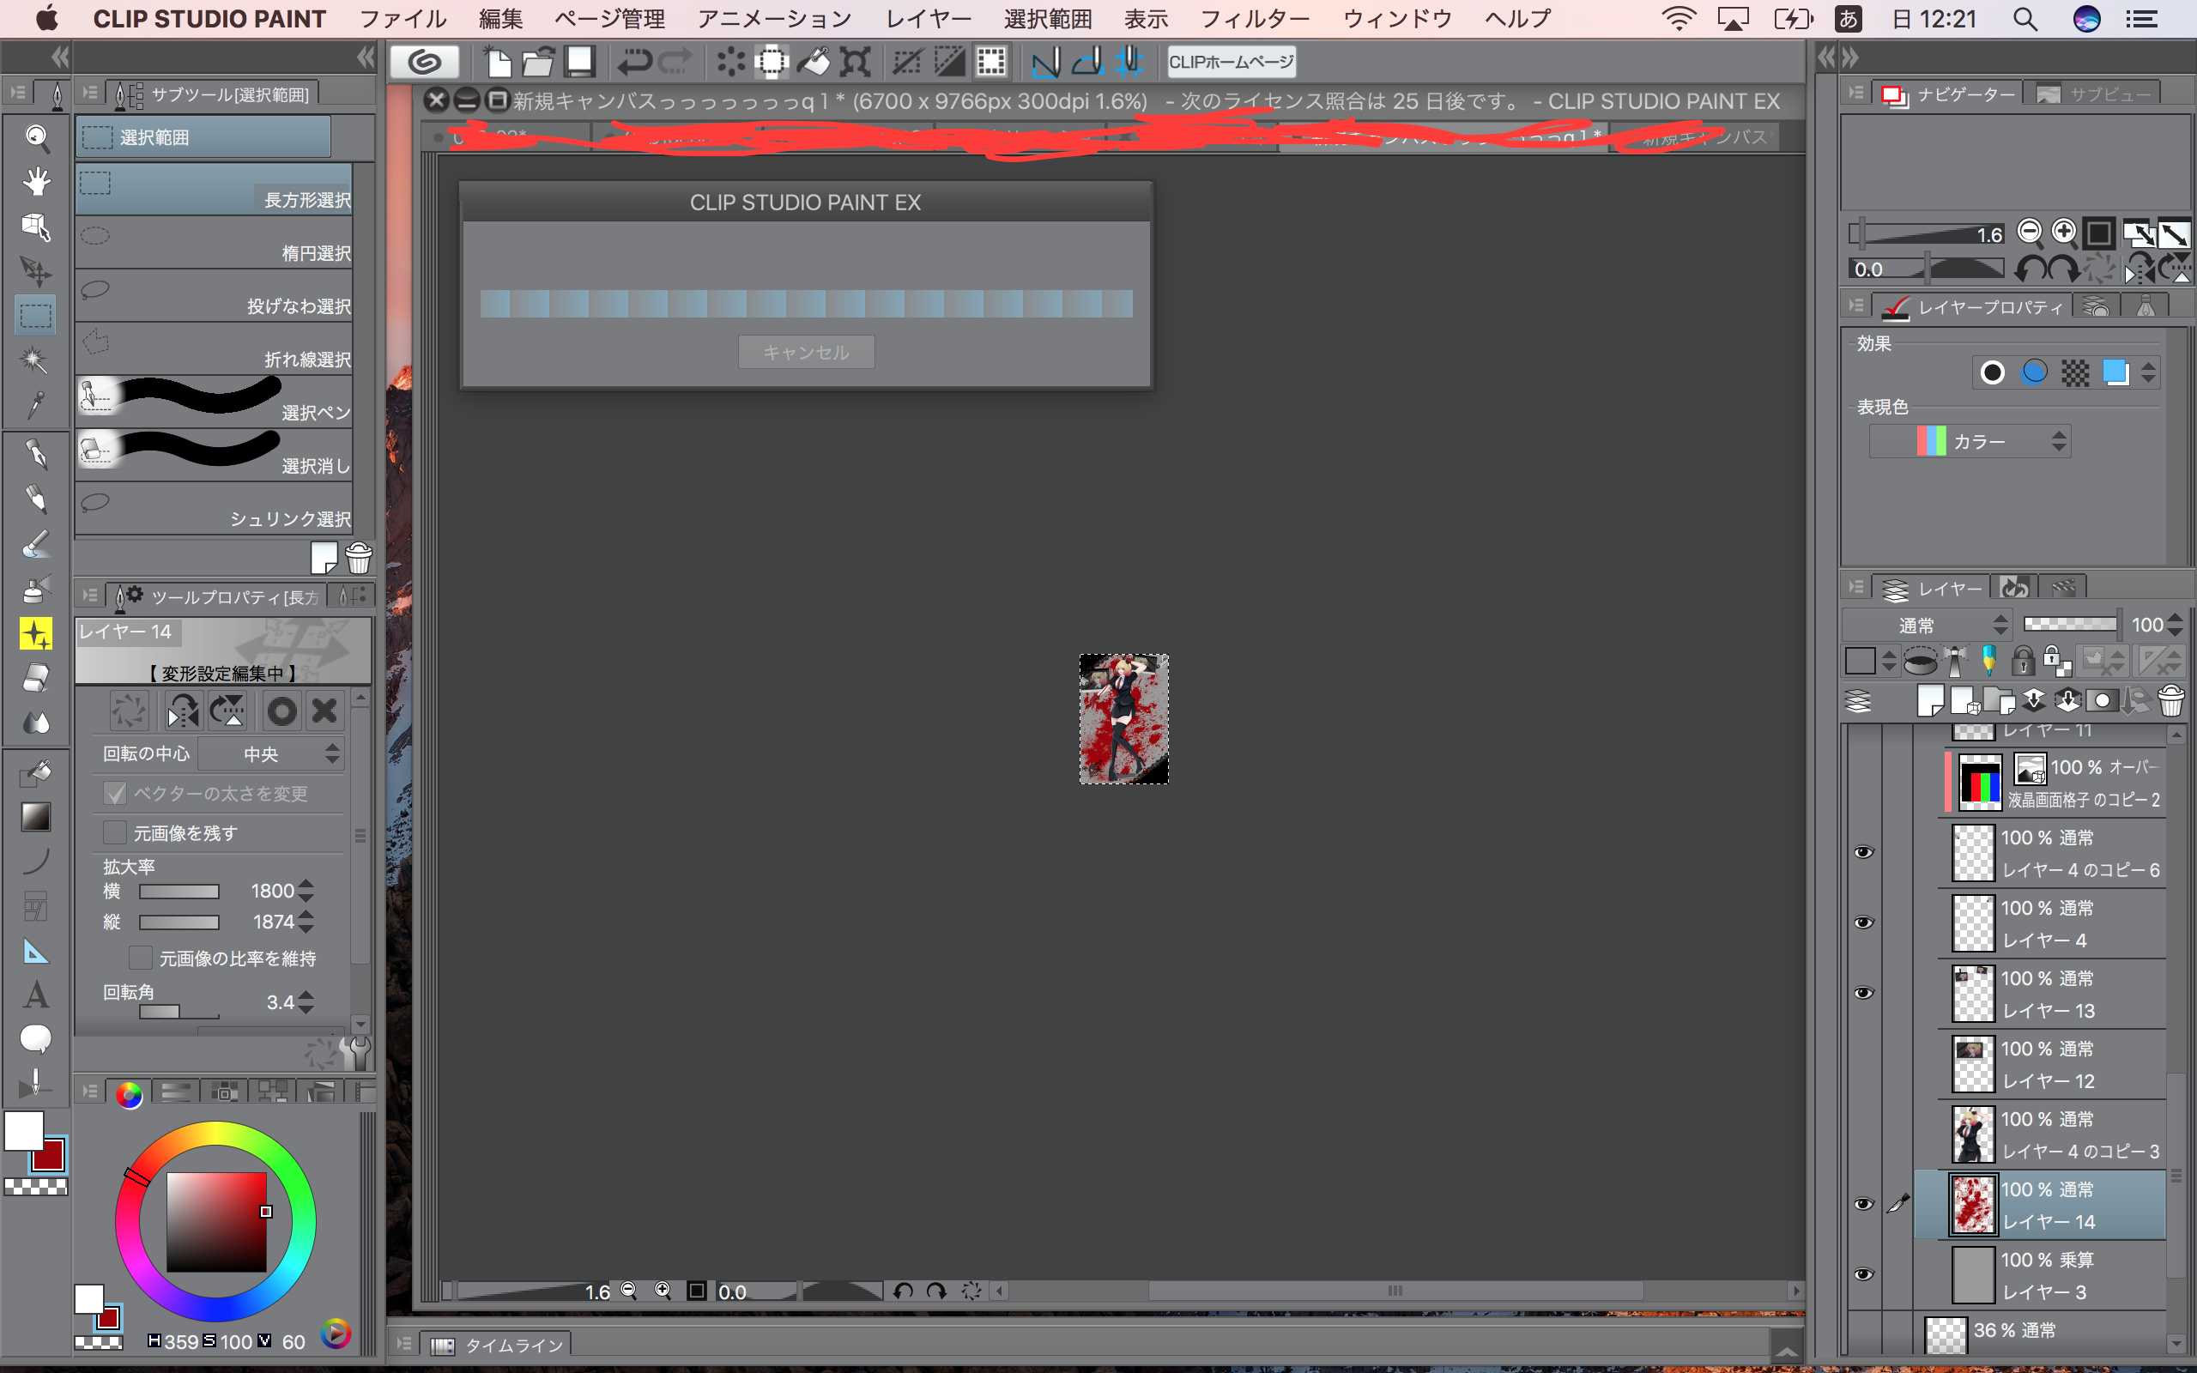Hide layer レイヤー 13 with its eye icon
The height and width of the screenshot is (1373, 2197).
pyautogui.click(x=1863, y=994)
